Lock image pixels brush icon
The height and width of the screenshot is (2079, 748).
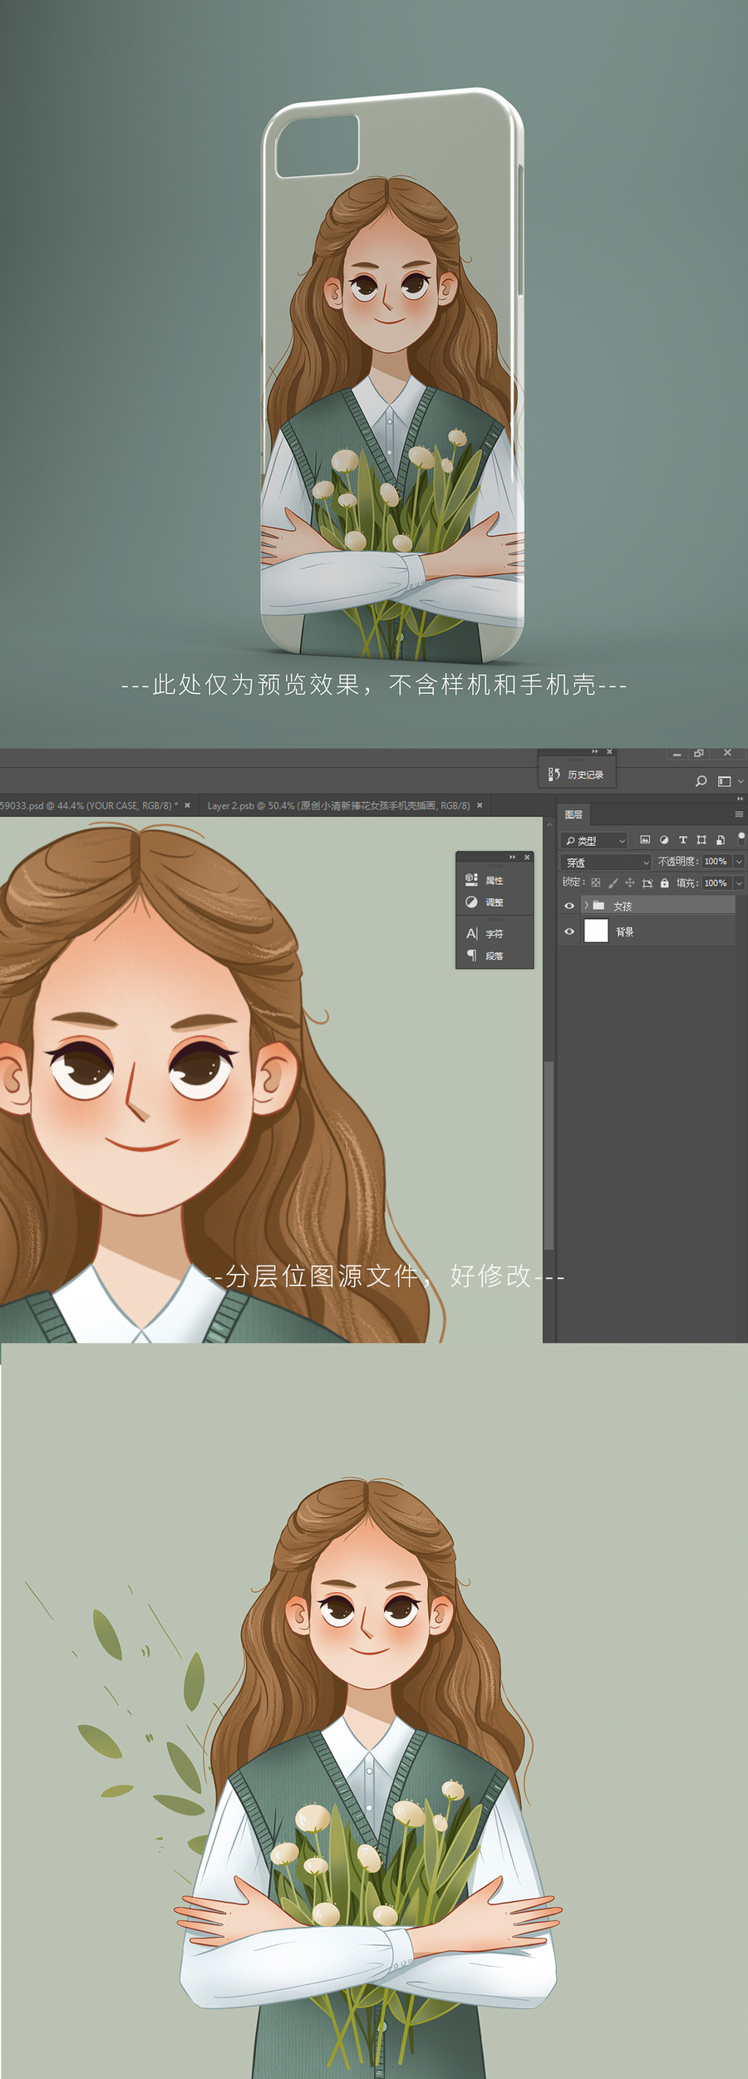point(613,883)
